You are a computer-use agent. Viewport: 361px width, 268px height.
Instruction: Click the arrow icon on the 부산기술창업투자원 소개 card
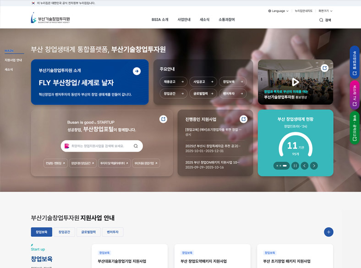(137, 71)
